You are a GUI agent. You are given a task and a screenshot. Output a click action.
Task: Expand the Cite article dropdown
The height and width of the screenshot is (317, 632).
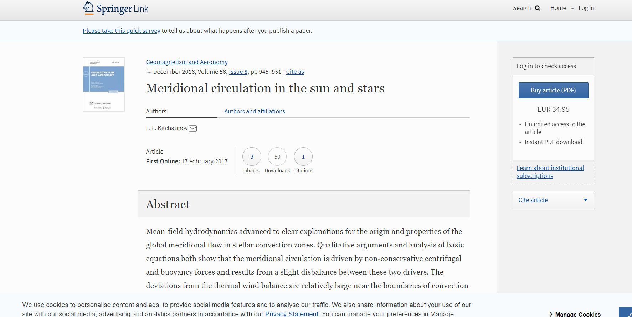[553, 200]
